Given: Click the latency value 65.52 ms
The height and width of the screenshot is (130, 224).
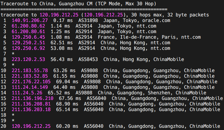Looking at the screenshot, I should [x=59, y=93].
